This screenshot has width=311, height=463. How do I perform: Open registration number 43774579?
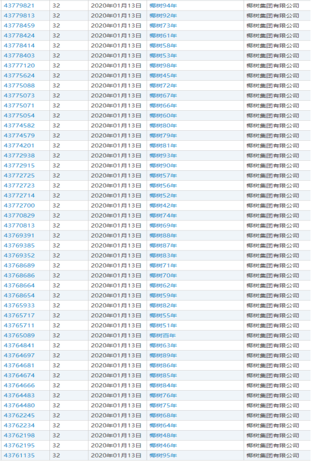[19, 136]
